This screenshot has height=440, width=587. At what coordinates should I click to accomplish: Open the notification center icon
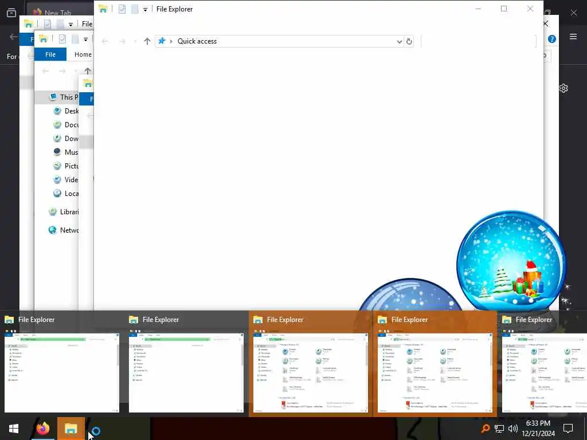coord(568,429)
